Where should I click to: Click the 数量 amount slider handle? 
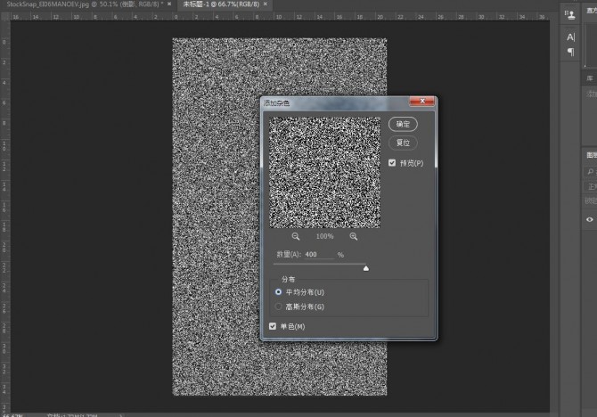pyautogui.click(x=365, y=266)
